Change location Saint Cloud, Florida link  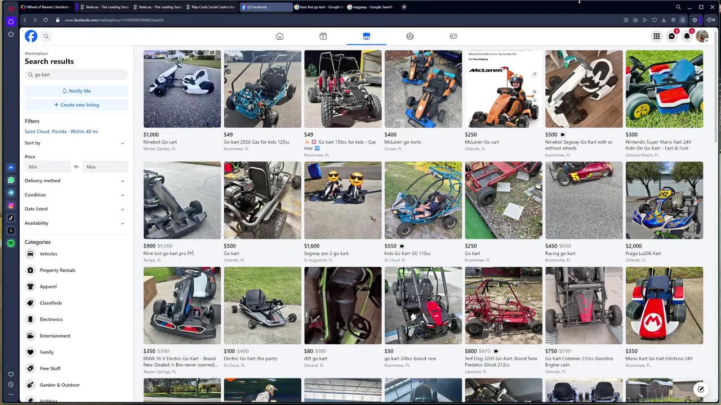61,132
